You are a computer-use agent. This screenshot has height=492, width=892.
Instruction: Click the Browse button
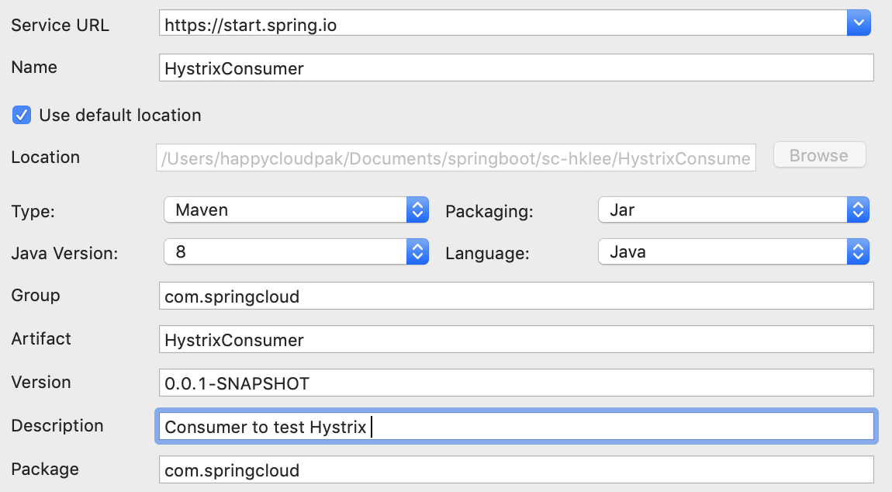819,155
